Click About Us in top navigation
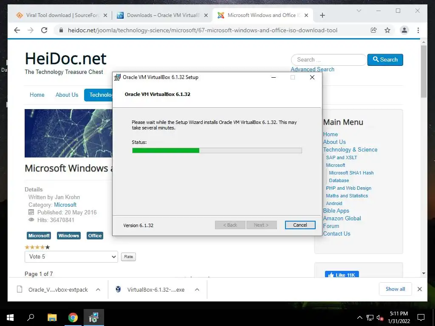 coord(67,95)
